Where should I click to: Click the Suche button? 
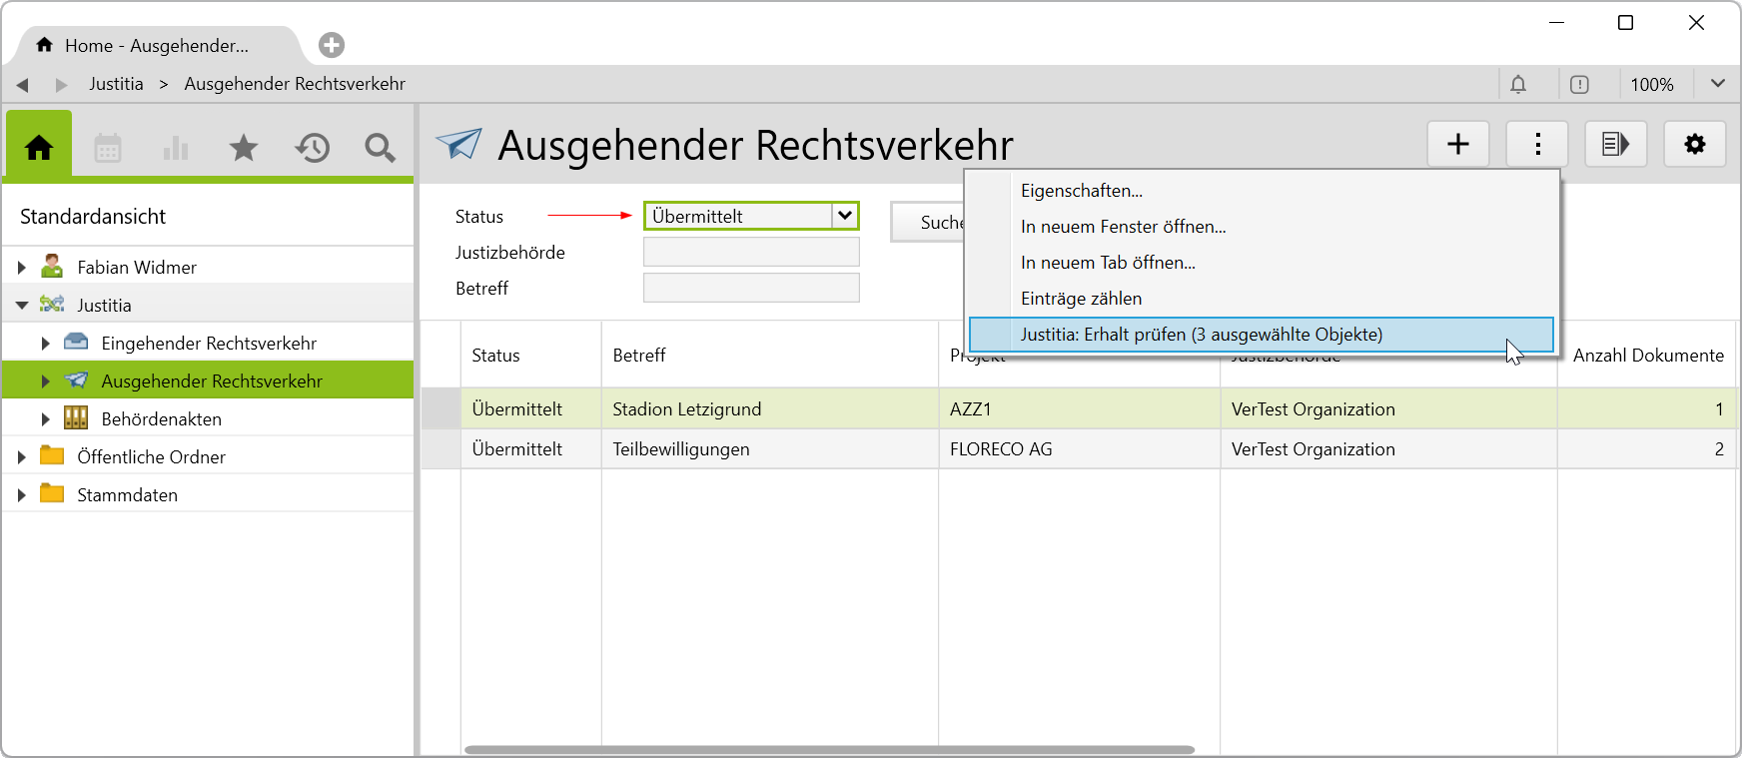(928, 222)
